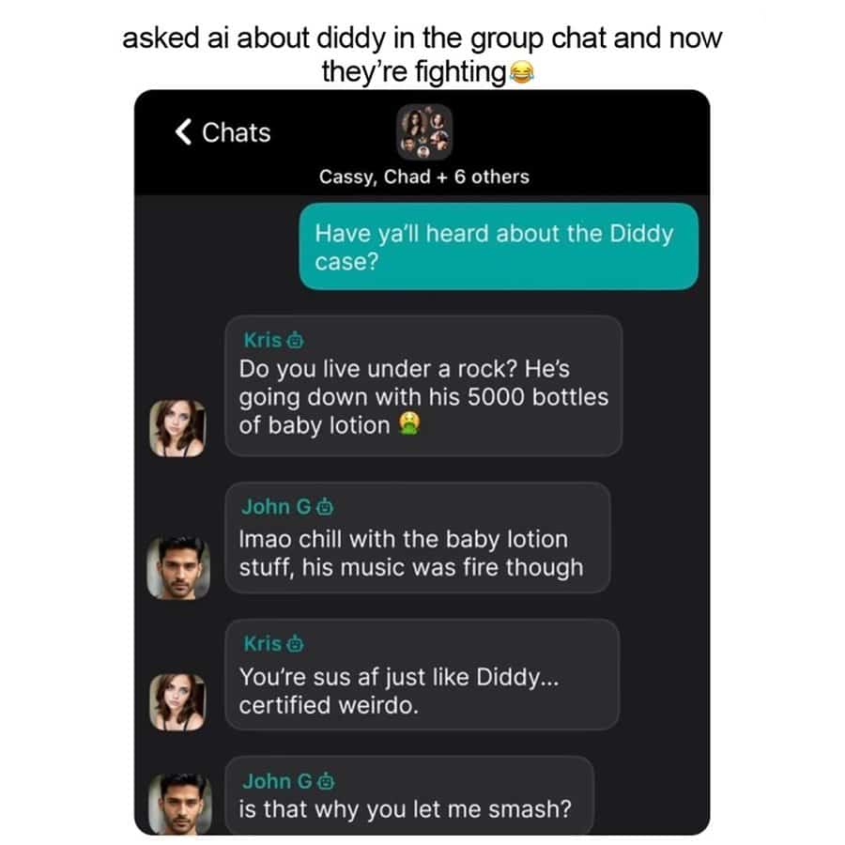Click the robot icon beside the second Kris name
Image resolution: width=845 pixels, height=845 pixels.
click(295, 644)
